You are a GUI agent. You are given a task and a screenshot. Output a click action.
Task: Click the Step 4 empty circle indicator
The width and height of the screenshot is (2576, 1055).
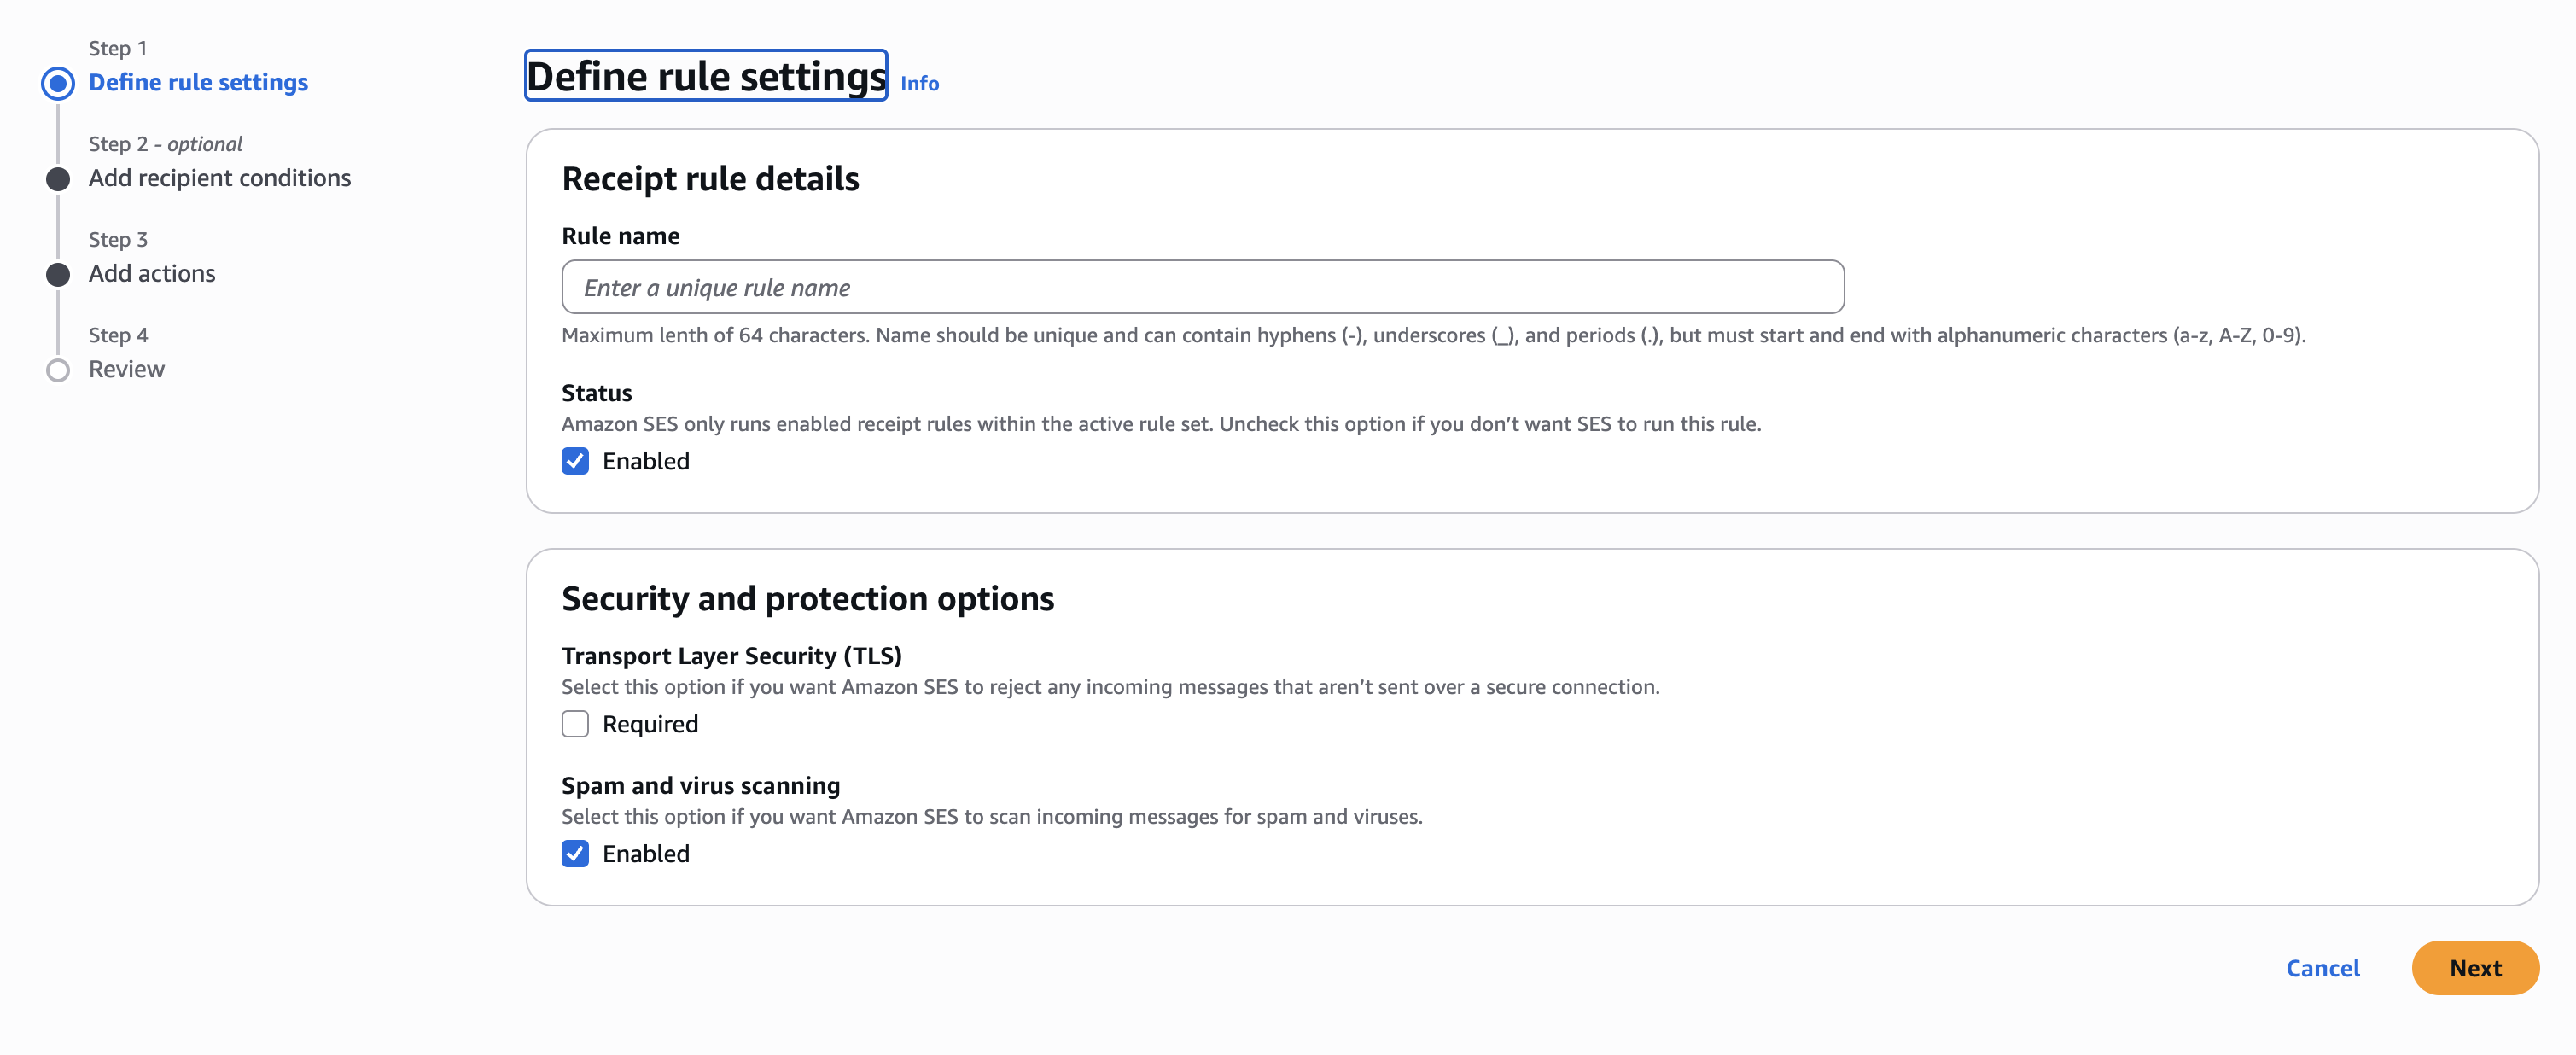[x=58, y=370]
